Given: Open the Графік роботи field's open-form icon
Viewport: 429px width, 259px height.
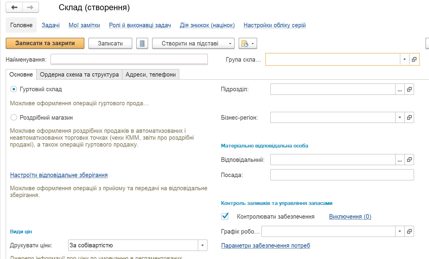Looking at the screenshot, I should pyautogui.click(x=409, y=231).
